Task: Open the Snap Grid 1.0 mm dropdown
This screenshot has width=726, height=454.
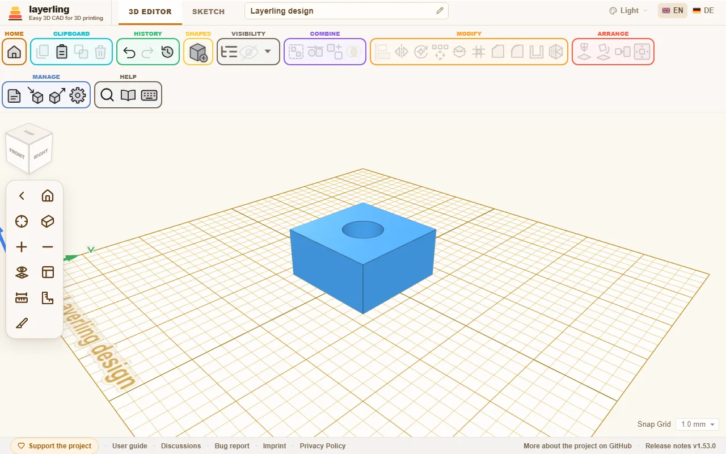Action: 697,424
